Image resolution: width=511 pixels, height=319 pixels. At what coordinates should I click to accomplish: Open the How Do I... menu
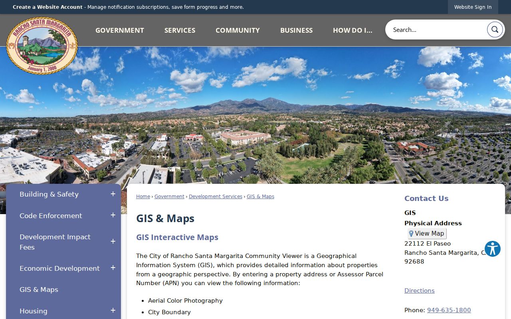click(x=353, y=30)
